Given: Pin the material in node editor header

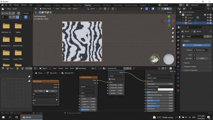Looking at the screenshot, I should click(x=134, y=68).
